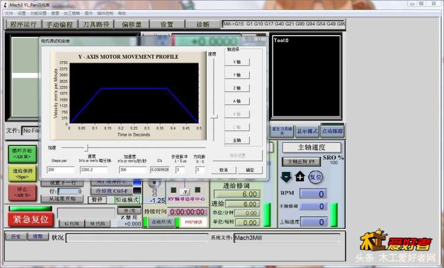Open the 诊断 tab

click(202, 24)
